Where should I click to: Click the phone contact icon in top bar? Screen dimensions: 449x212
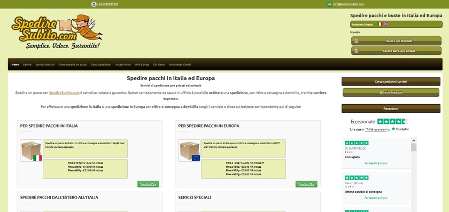(94, 4)
